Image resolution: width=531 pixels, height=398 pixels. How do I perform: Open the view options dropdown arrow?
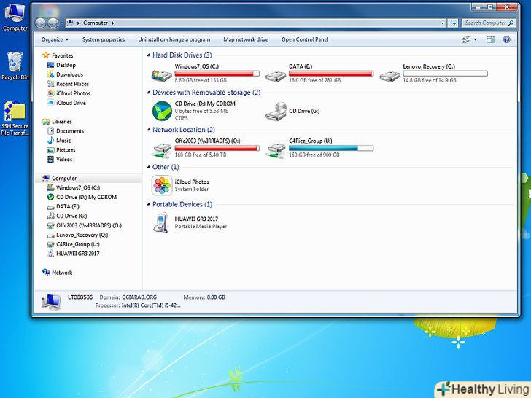[476, 39]
